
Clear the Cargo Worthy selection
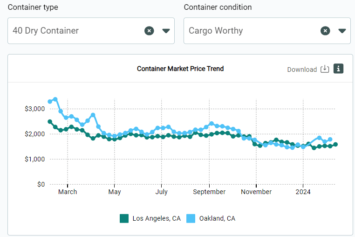(x=325, y=31)
